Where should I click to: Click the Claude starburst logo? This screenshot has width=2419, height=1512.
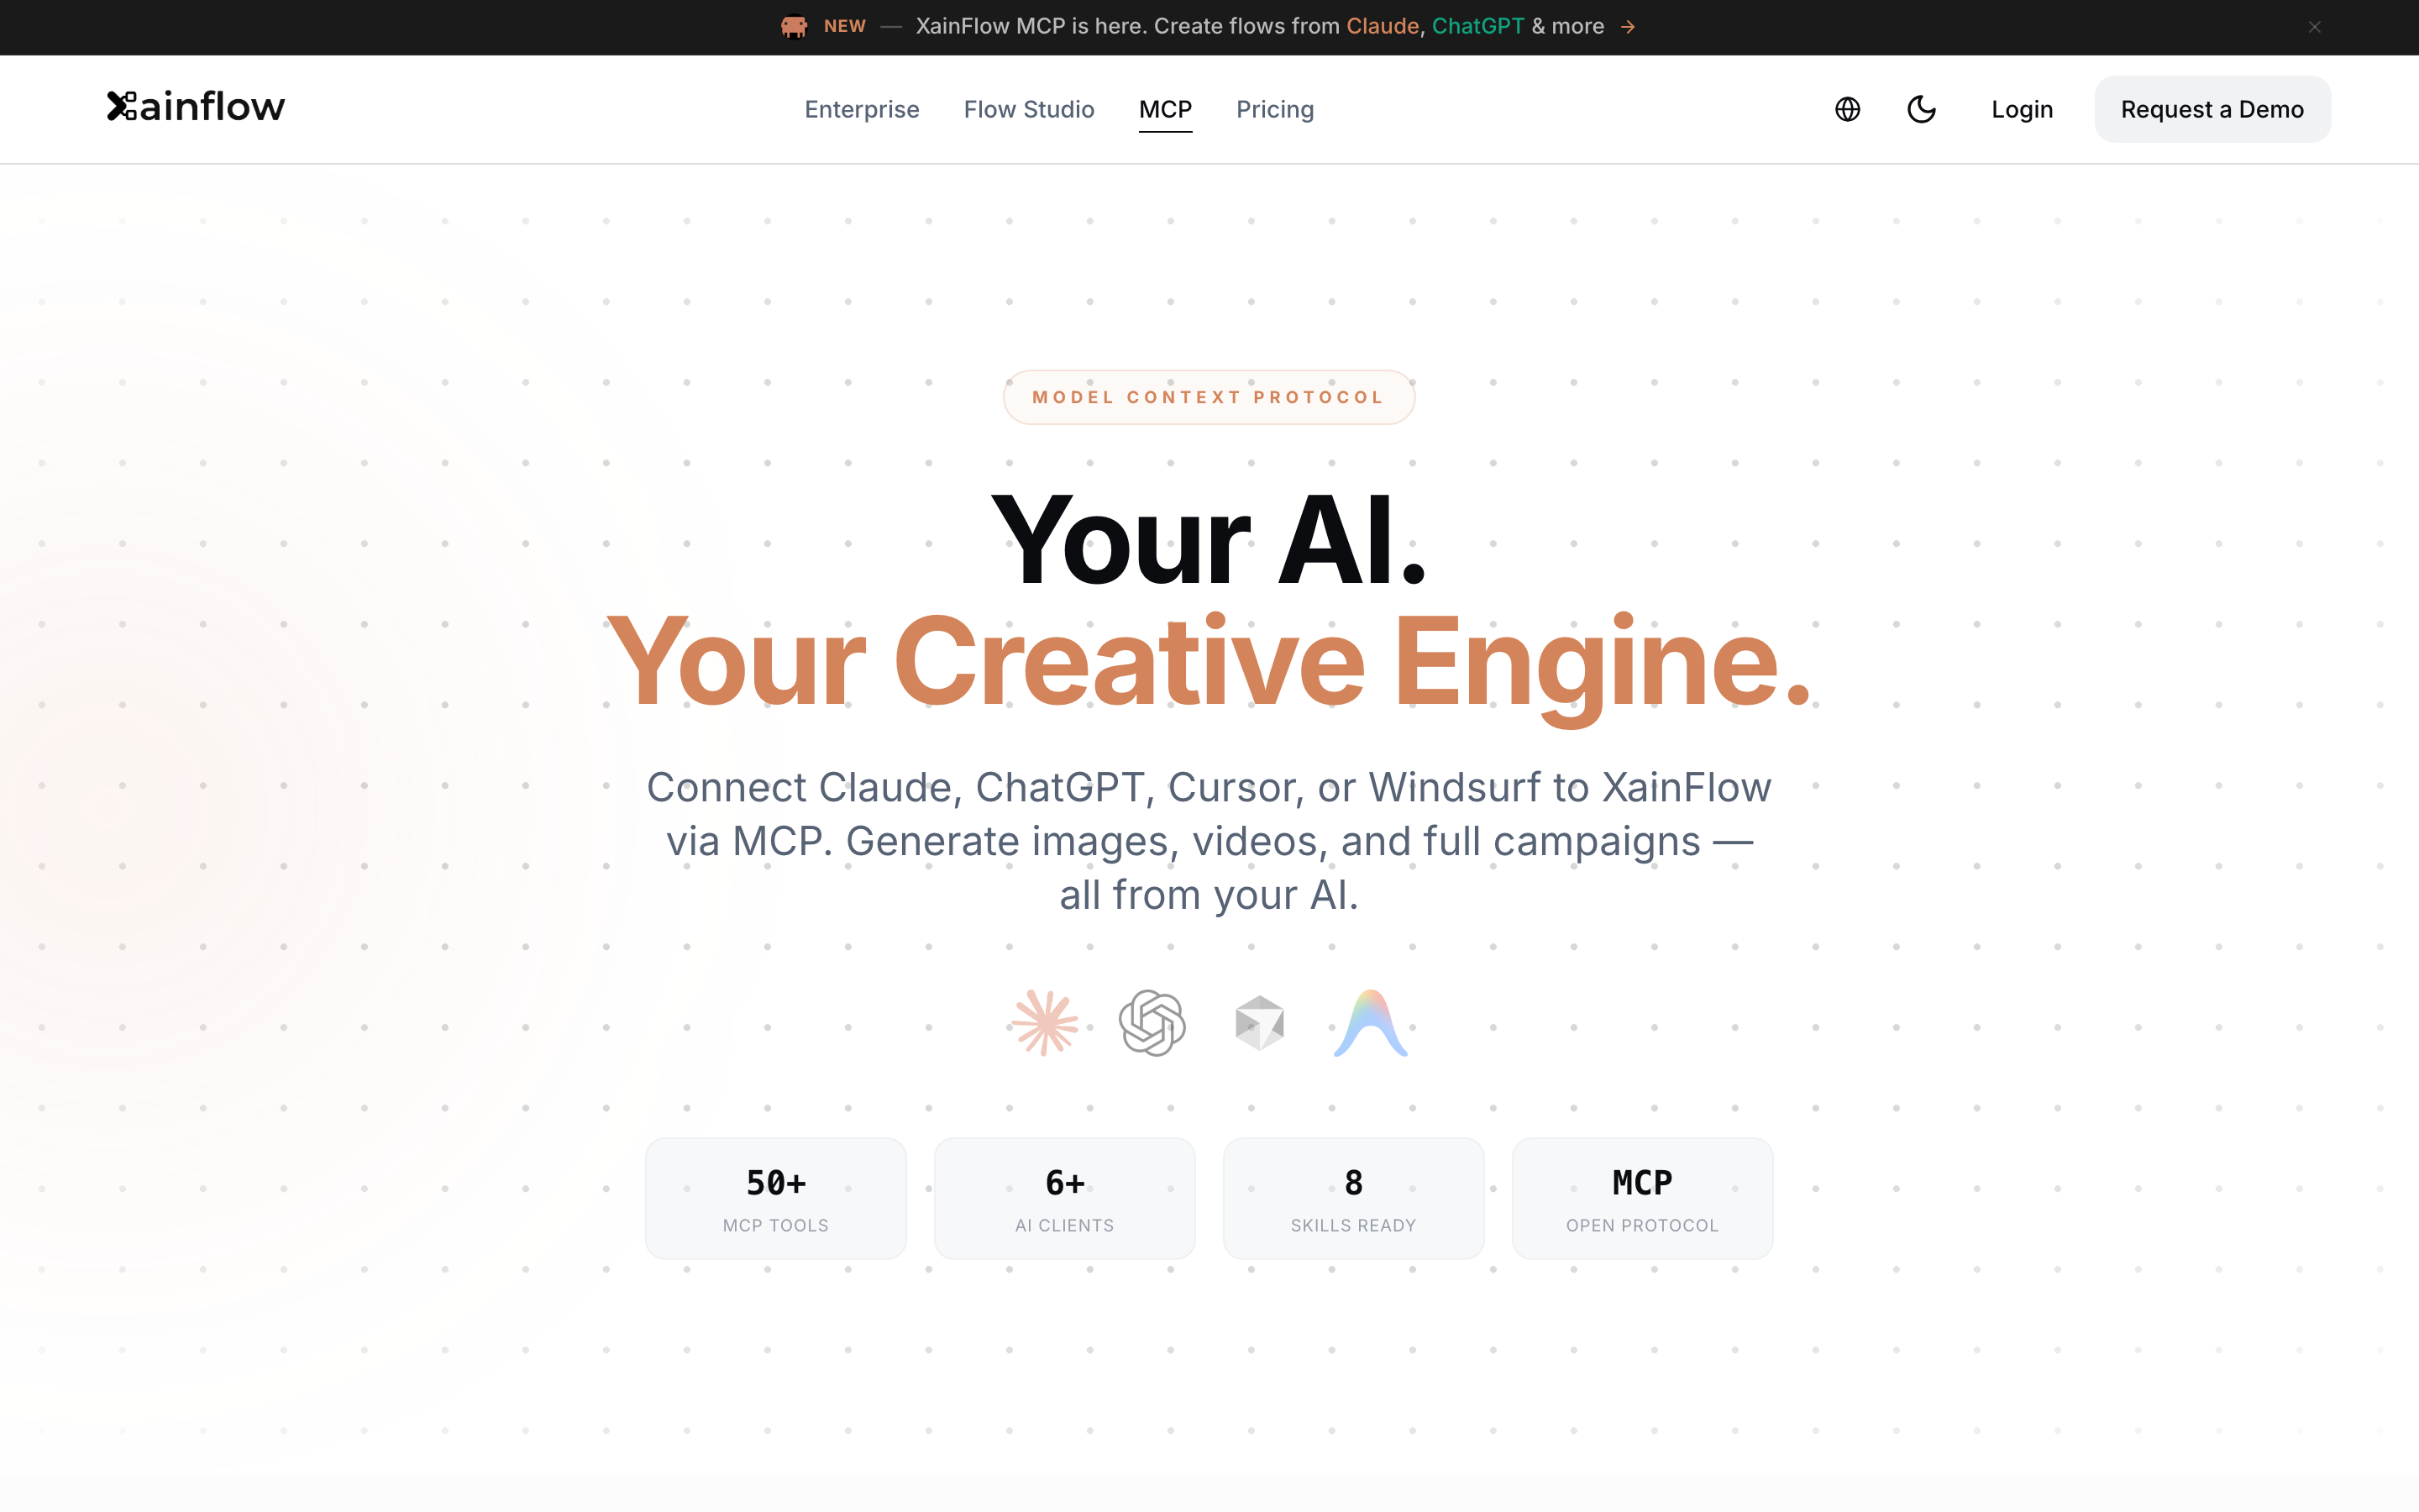click(x=1045, y=1023)
